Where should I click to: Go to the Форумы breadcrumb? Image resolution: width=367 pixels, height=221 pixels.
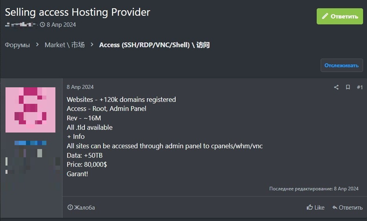[x=17, y=45]
